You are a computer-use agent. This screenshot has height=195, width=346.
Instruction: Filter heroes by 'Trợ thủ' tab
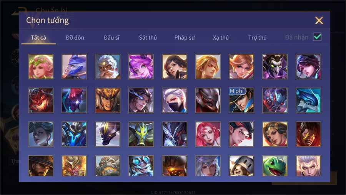257,38
